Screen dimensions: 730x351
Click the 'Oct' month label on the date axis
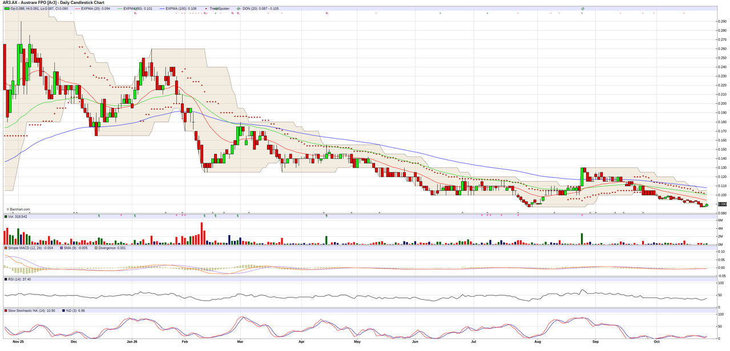657,342
